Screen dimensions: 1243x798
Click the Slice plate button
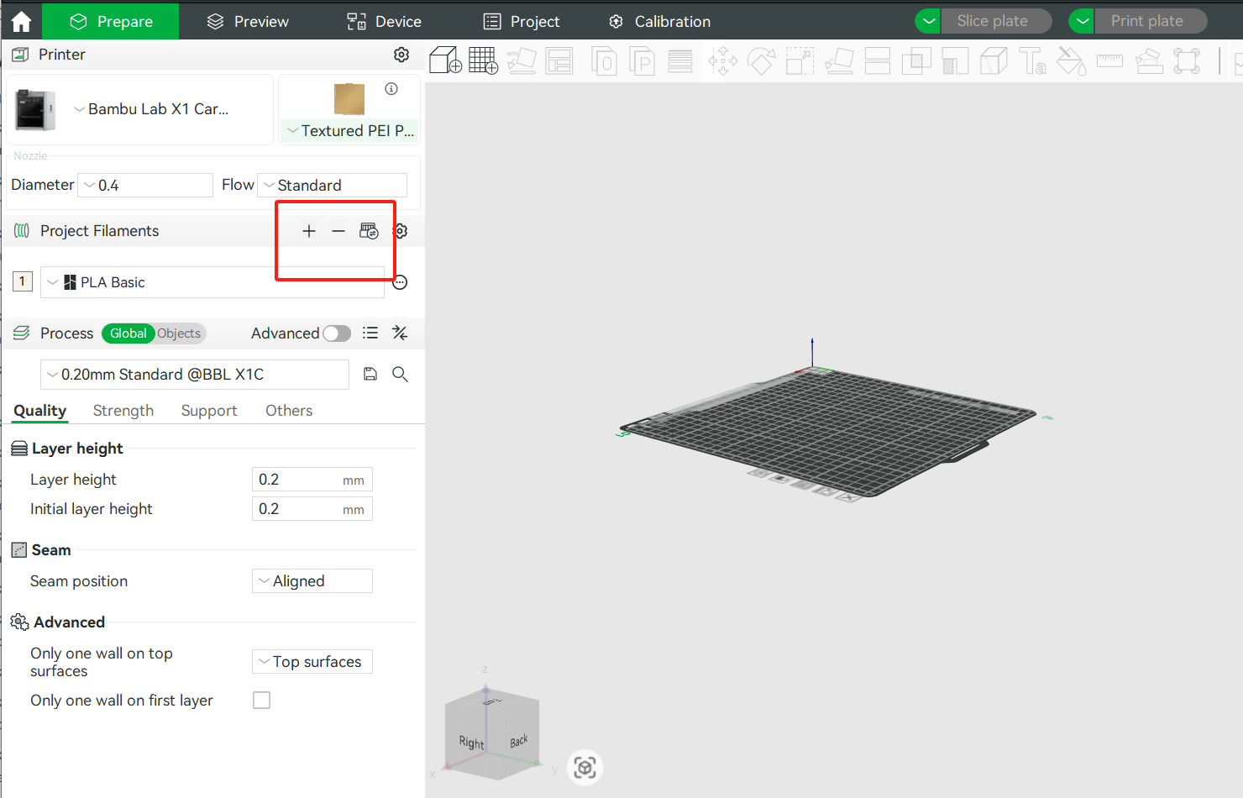pos(992,21)
